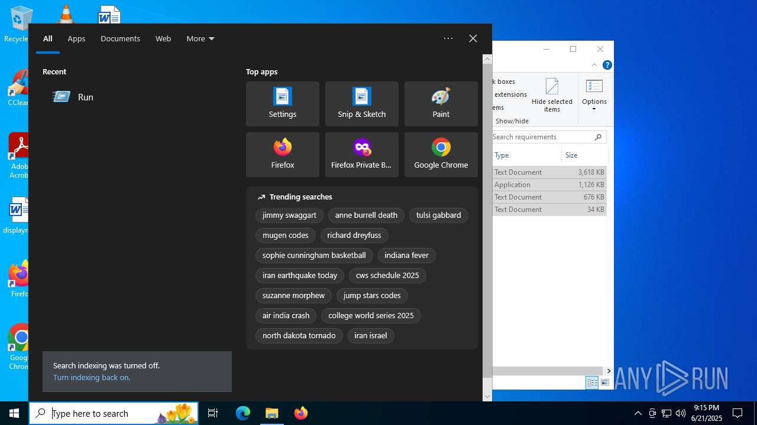757x425 pixels.
Task: Collapse the File Explorer ribbon
Action: [594, 65]
